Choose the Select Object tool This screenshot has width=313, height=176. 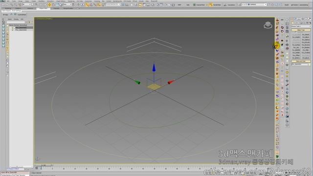pos(33,4)
